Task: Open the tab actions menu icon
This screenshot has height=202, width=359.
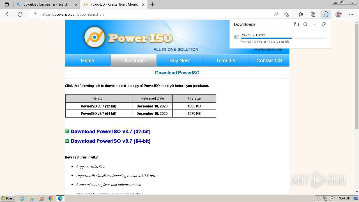Action: 7,4
